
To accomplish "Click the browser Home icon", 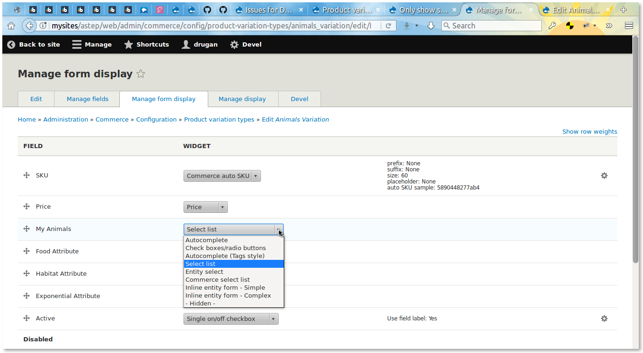I will [11, 26].
